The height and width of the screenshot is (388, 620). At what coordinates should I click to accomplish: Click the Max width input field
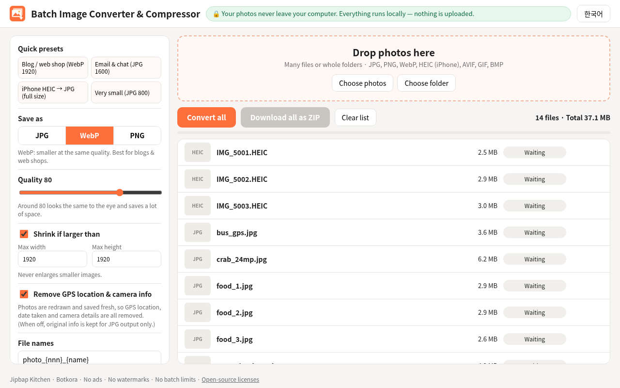click(x=52, y=259)
